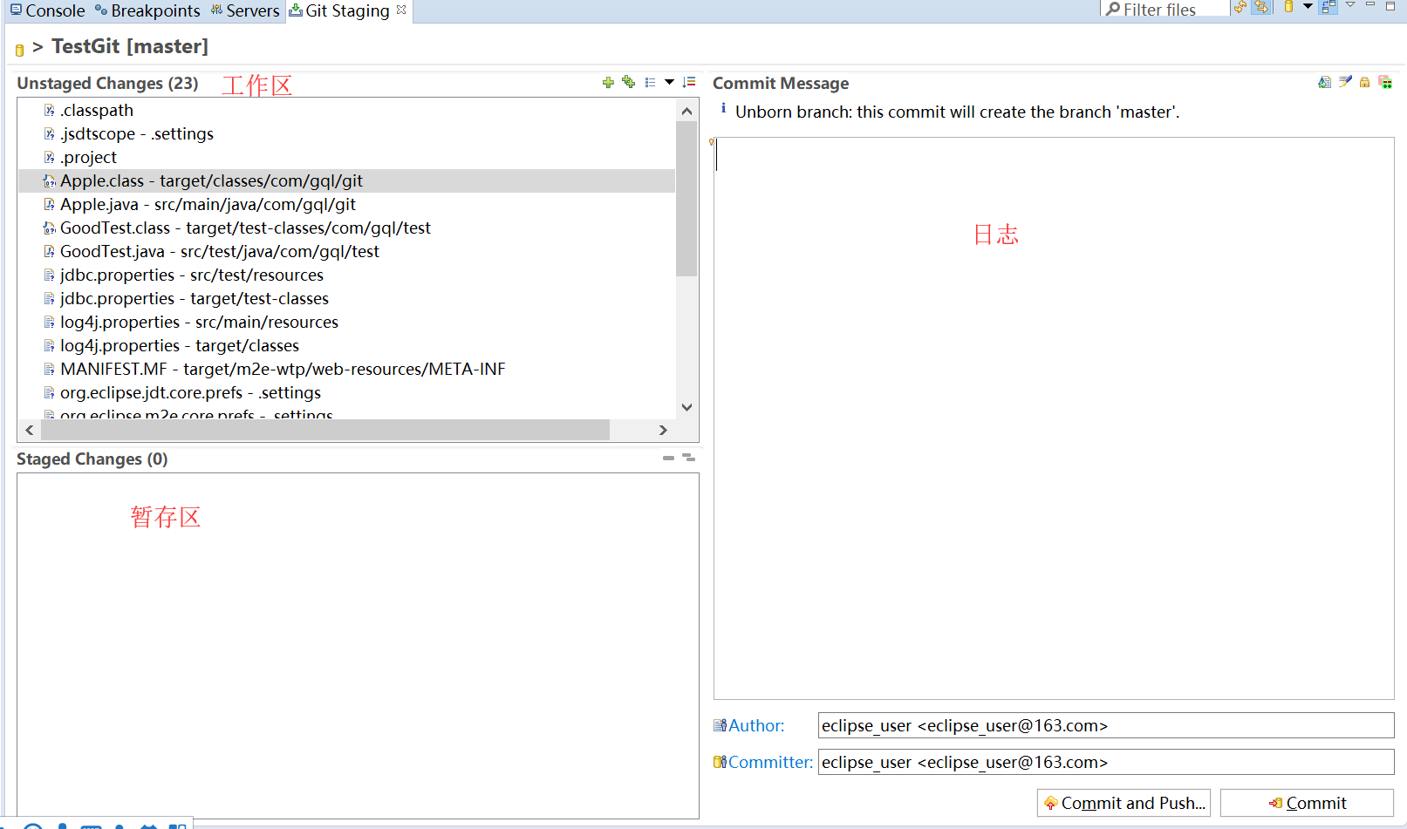The image size is (1407, 829).
Task: Click the repository icon beside TestGit
Action: (x=19, y=50)
